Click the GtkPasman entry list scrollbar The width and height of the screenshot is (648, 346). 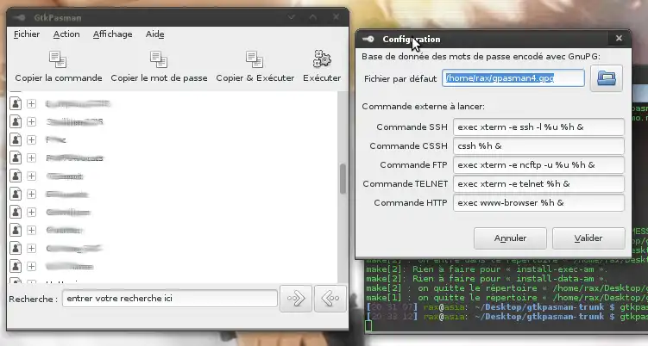coord(343,178)
